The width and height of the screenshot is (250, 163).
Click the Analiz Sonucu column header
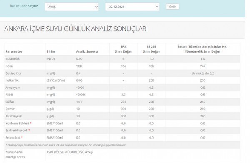87,51
